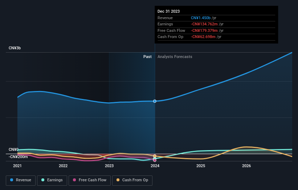Click the CN¥0 y-axis label
This screenshot has height=190, width=298.
[13, 149]
